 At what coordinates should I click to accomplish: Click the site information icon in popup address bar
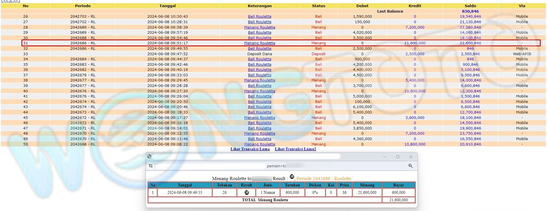click(x=151, y=166)
